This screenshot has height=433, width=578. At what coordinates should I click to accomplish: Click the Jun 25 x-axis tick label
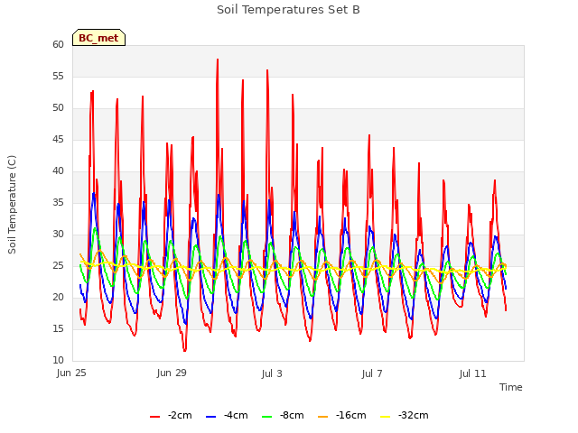pos(71,373)
